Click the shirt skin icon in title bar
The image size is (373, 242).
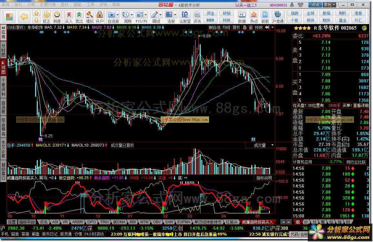[301, 5]
